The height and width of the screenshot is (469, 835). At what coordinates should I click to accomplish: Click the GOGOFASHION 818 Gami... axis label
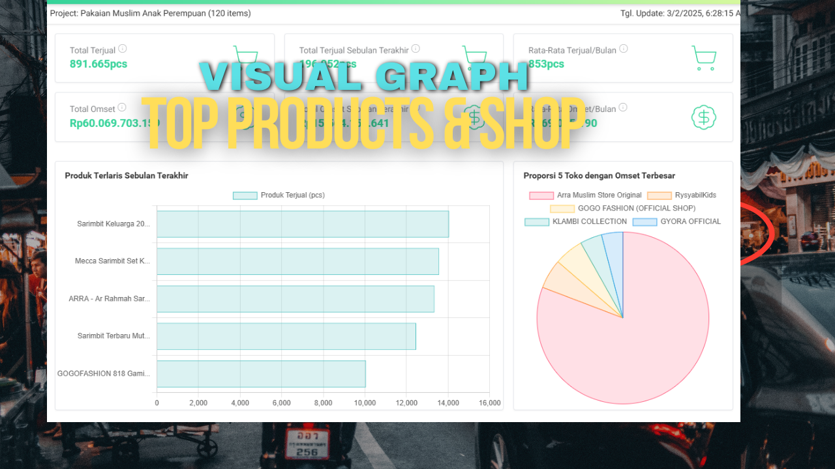(104, 374)
